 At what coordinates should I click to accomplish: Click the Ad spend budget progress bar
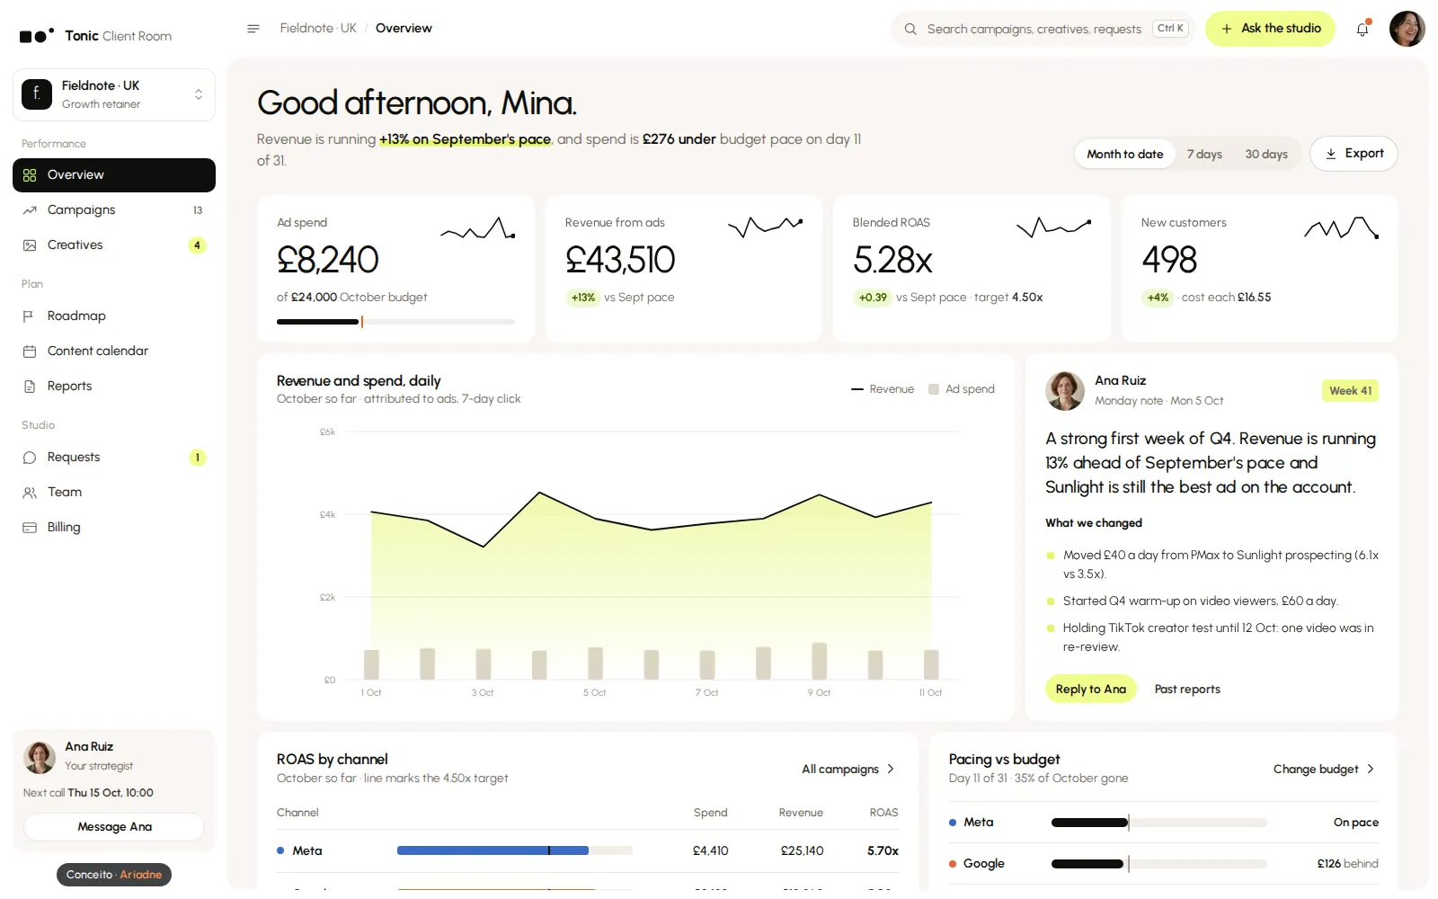pos(395,322)
